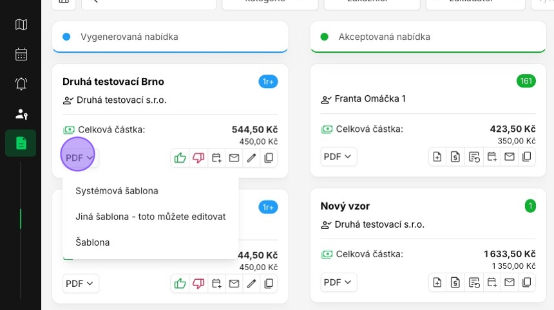Accept Druhá testovací Brno offer with thumbs up

[180, 157]
